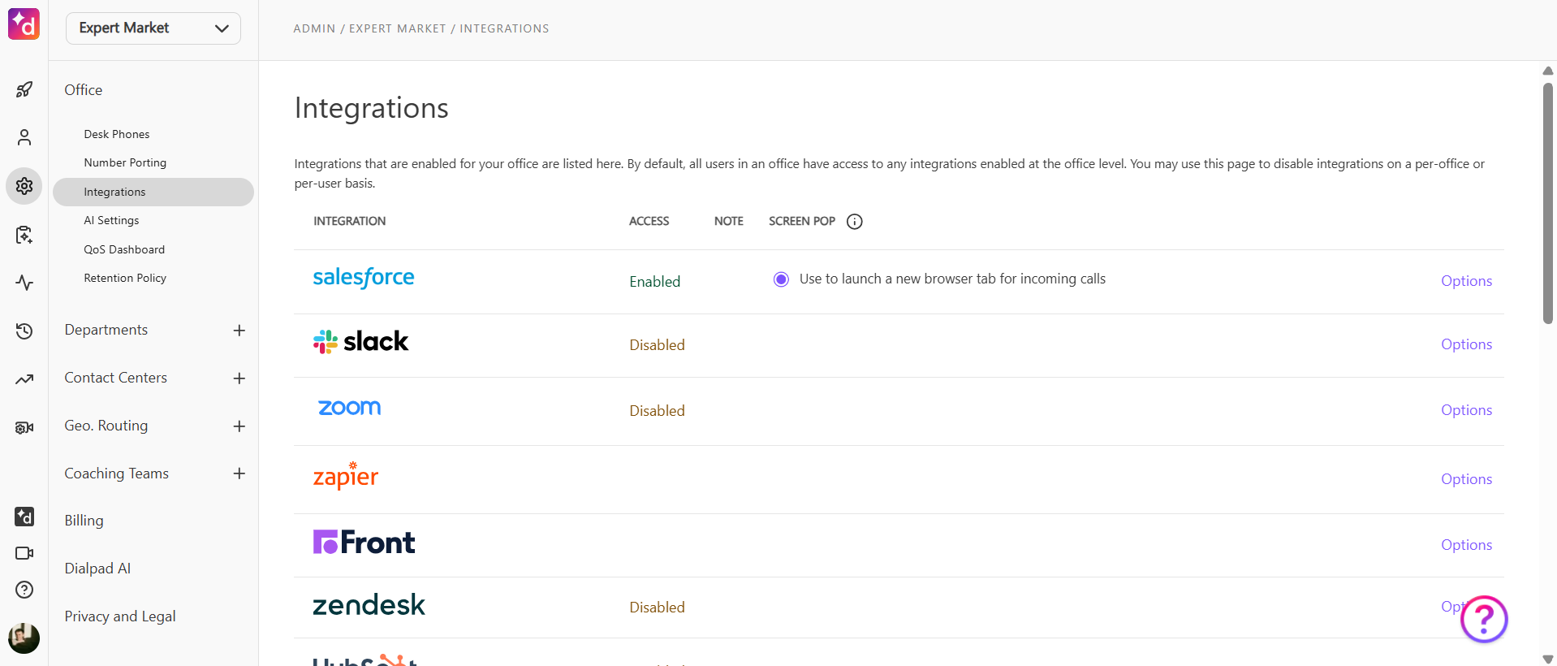The width and height of the screenshot is (1557, 666).
Task: Click the Dialpad logo icon
Action: pos(24,24)
